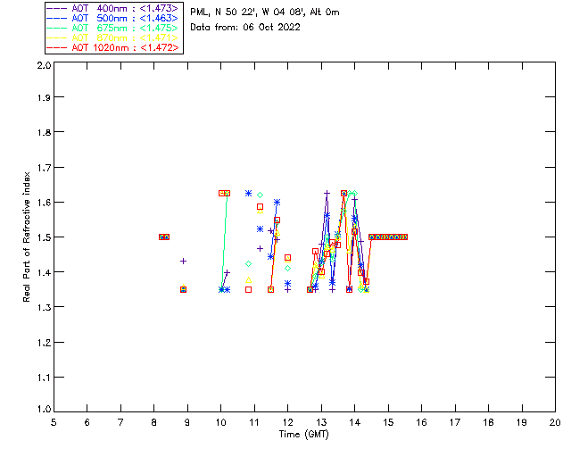
Task: Click the 12 x-axis tick label
Action: pyautogui.click(x=287, y=422)
